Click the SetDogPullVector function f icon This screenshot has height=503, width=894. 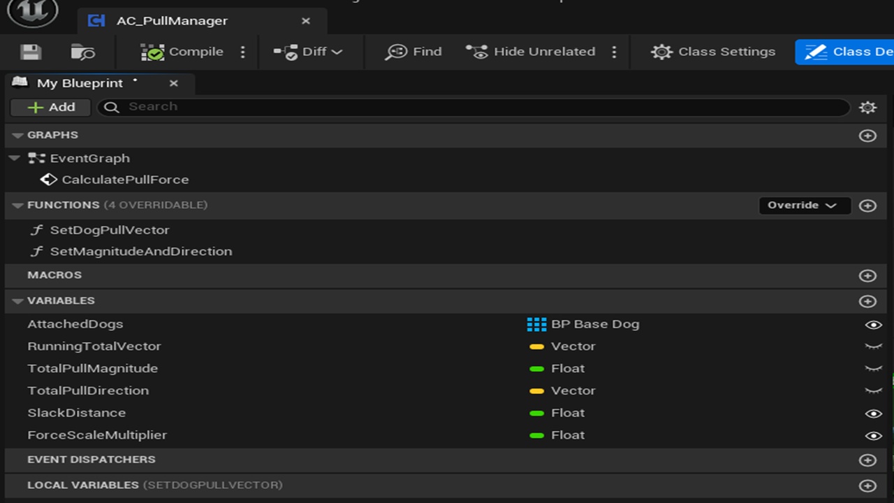click(36, 230)
